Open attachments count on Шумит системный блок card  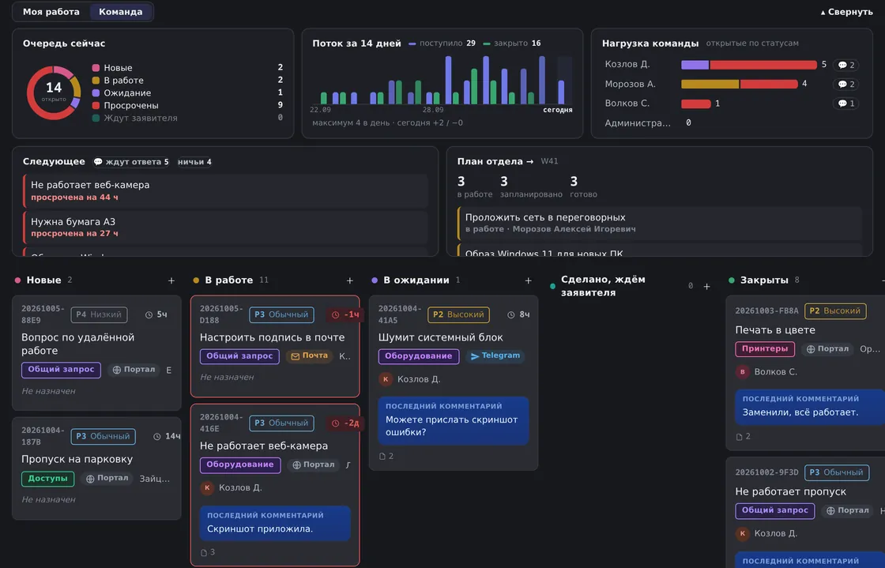pos(386,456)
